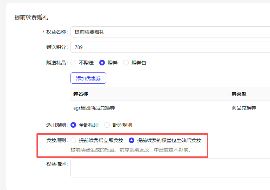The width and height of the screenshot is (270, 190).
Task: Switch applicable rules to 部分规则
Action: (107, 125)
